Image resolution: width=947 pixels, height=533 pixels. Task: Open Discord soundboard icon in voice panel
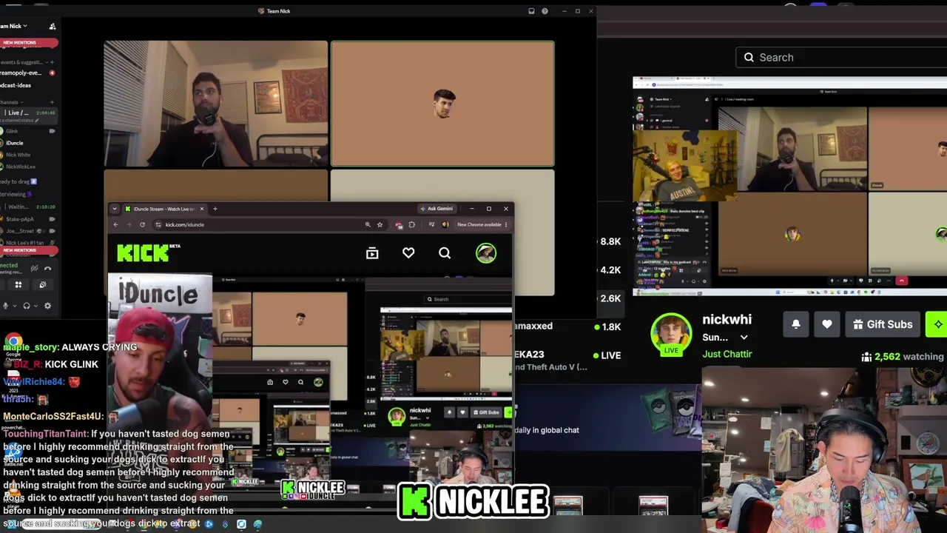43,285
